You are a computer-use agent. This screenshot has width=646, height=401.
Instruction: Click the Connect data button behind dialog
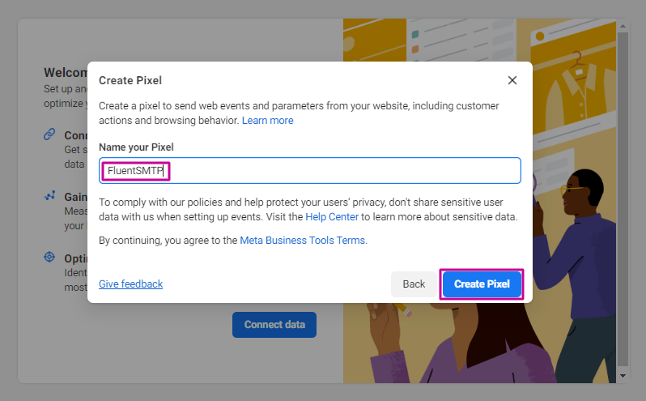(274, 325)
